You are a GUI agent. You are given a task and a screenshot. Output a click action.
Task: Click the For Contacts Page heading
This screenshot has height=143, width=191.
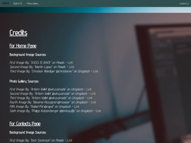click(25, 124)
